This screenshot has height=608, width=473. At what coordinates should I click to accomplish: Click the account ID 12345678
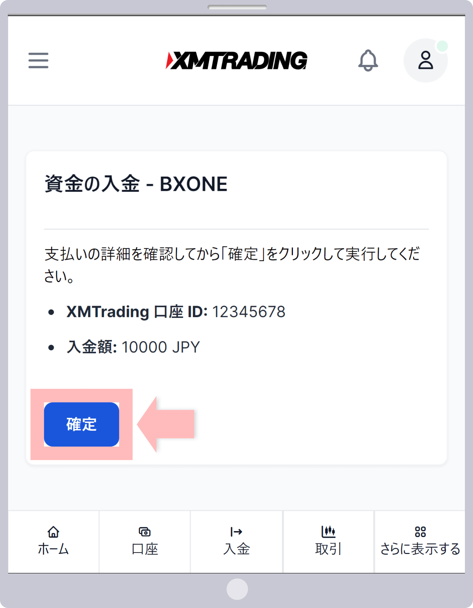pyautogui.click(x=249, y=312)
